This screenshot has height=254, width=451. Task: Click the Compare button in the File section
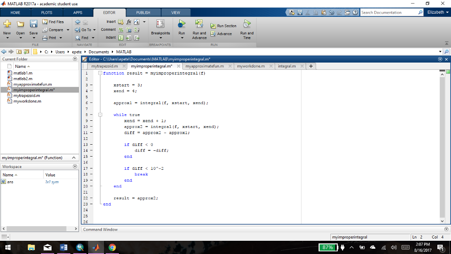click(55, 30)
